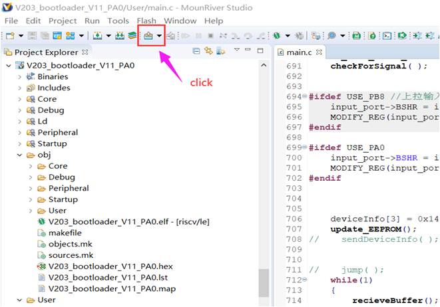Select the main.c editor tab
Viewport: 440px width, 307px height.
coord(300,52)
